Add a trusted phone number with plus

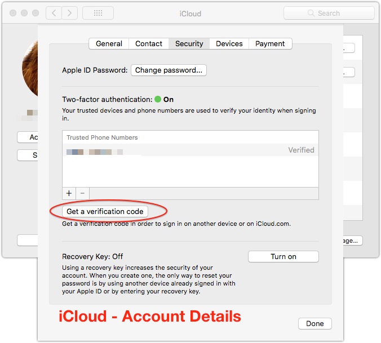69,193
